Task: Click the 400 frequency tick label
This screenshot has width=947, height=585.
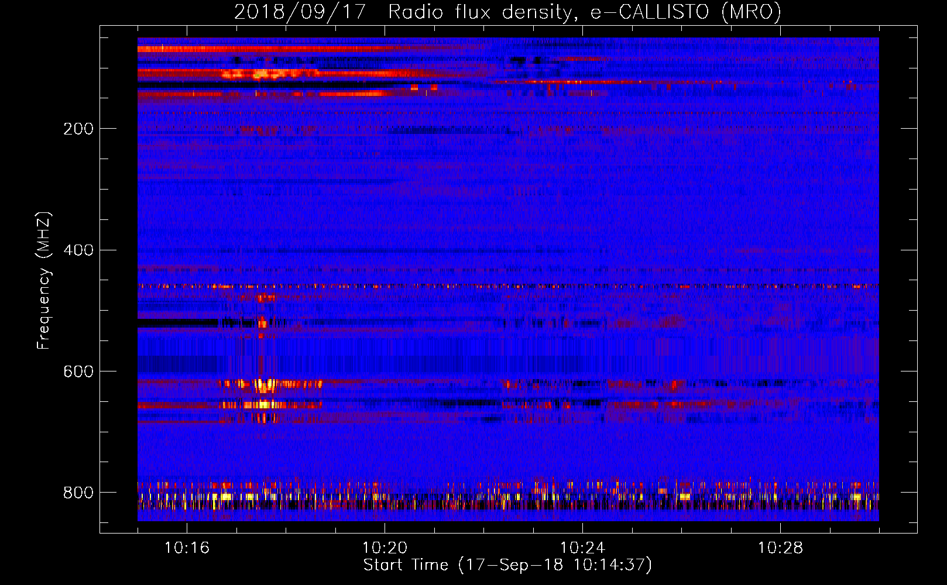Action: click(x=78, y=250)
